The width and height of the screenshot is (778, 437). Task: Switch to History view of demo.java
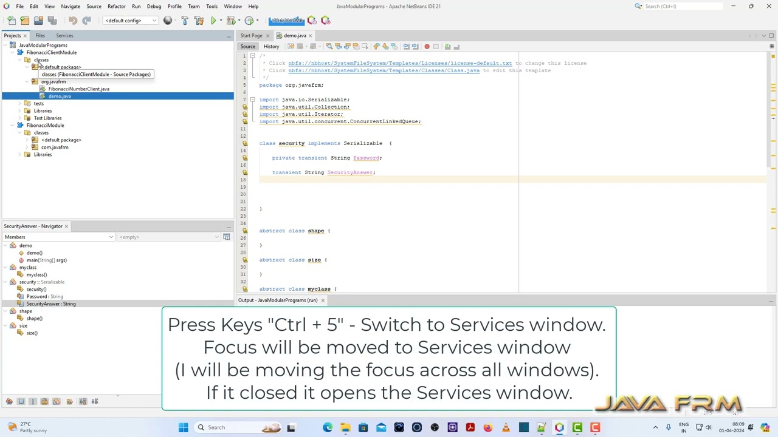pyautogui.click(x=271, y=46)
